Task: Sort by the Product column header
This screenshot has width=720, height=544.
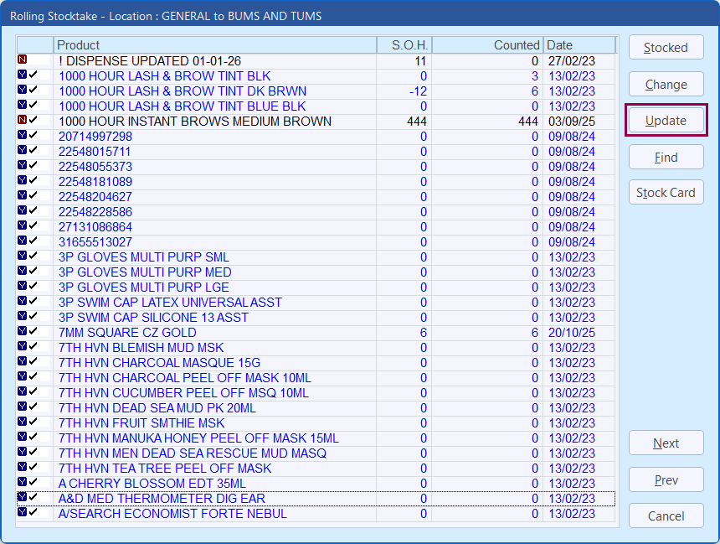Action: coord(214,45)
